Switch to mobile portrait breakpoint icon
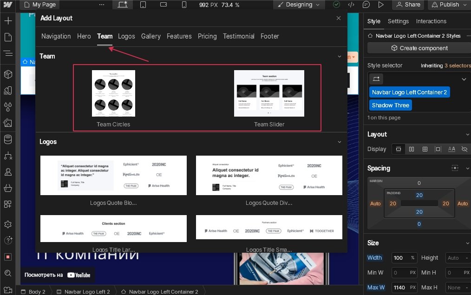471x295 pixels. tap(184, 5)
